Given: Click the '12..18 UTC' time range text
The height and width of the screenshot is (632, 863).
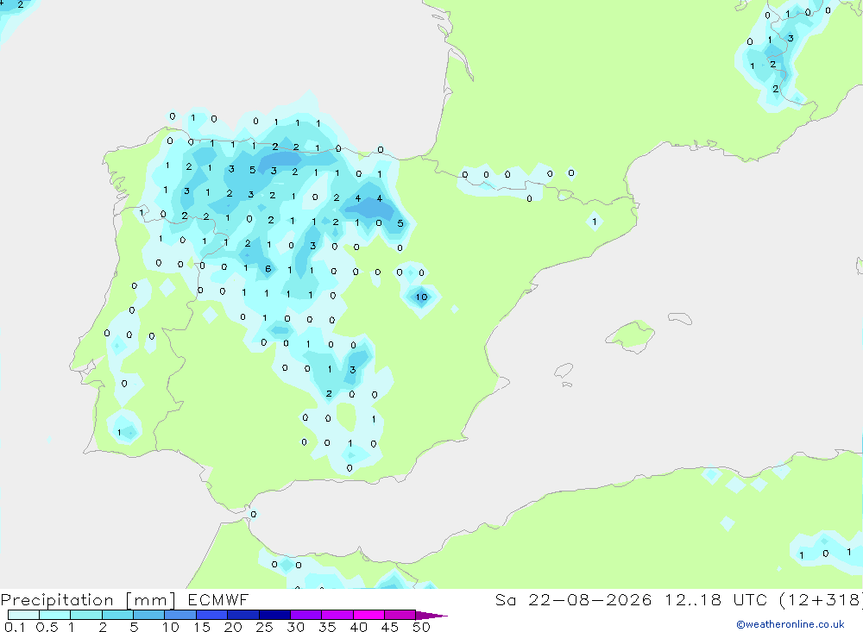Looking at the screenshot, I should click(x=716, y=600).
